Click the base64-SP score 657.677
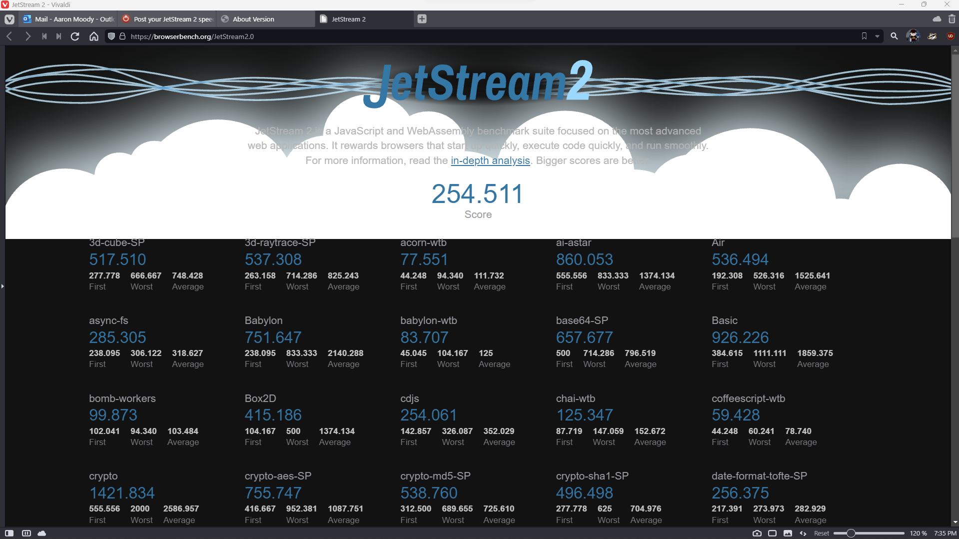 (585, 337)
